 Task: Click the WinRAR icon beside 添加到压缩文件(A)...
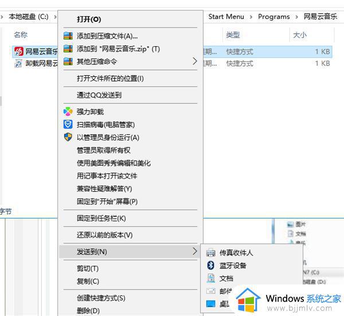pos(68,36)
